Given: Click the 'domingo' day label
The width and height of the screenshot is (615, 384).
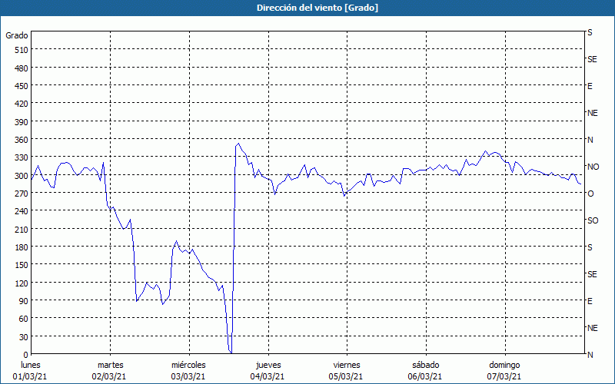Looking at the screenshot, I should click(x=504, y=366).
